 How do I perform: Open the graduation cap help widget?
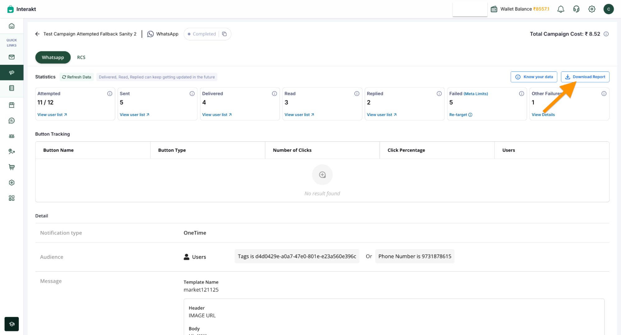pyautogui.click(x=11, y=324)
